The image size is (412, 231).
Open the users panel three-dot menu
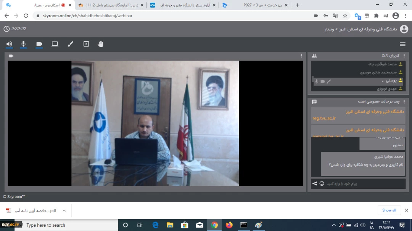(404, 56)
